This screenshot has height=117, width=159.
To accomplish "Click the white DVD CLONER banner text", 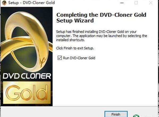I will [x=27, y=76].
